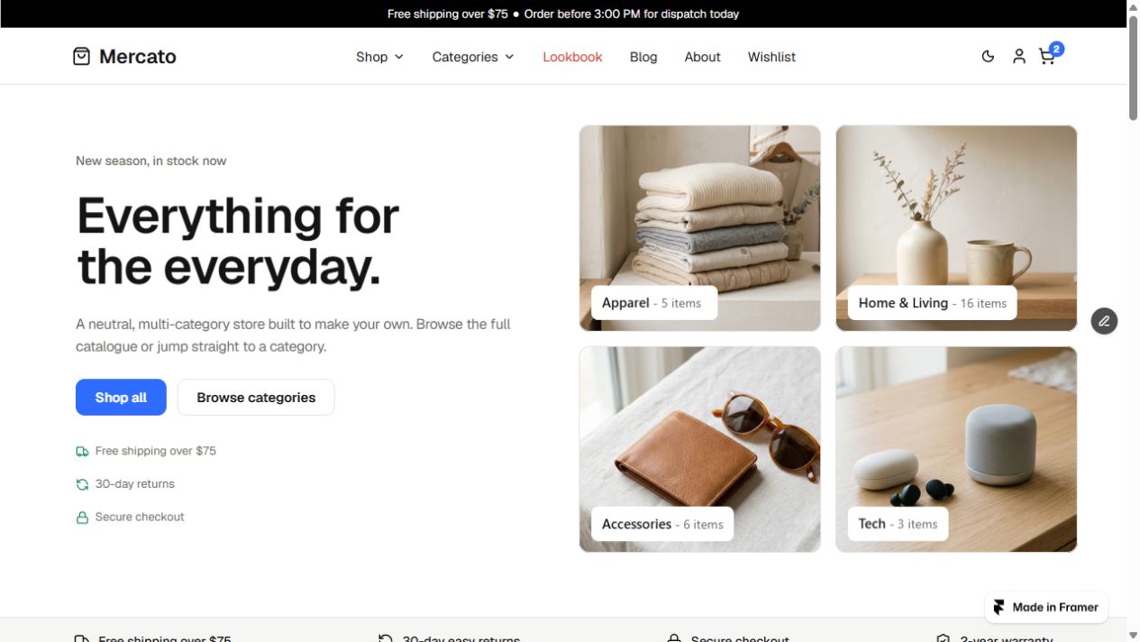Open the Wishlist nav link
The width and height of the screenshot is (1140, 642).
tap(771, 57)
